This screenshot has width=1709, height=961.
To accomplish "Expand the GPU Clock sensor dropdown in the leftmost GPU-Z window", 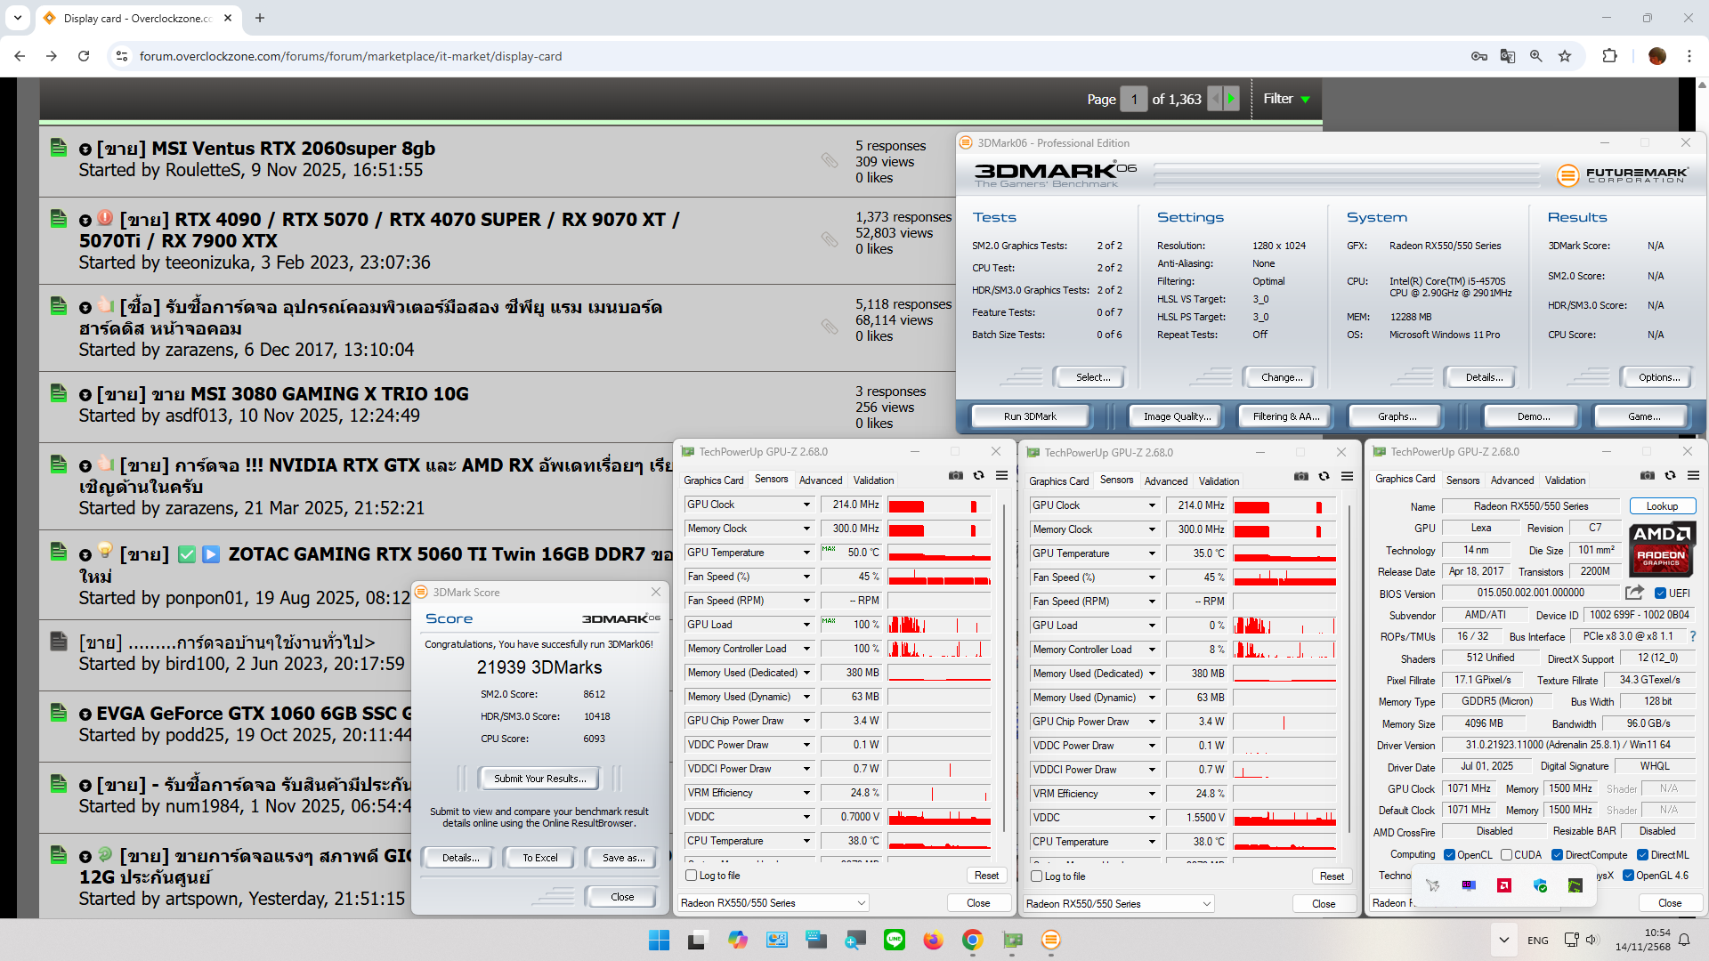I will (806, 505).
